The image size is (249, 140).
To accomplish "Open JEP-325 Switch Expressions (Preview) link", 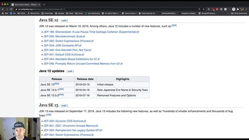I will tap(68, 41).
